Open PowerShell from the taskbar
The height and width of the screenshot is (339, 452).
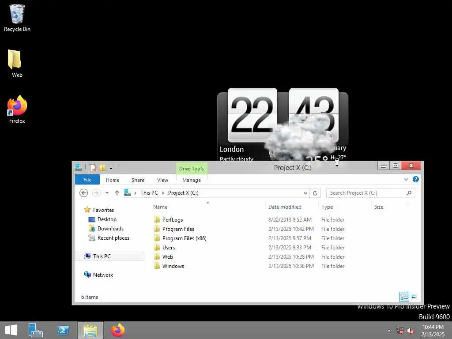63,330
